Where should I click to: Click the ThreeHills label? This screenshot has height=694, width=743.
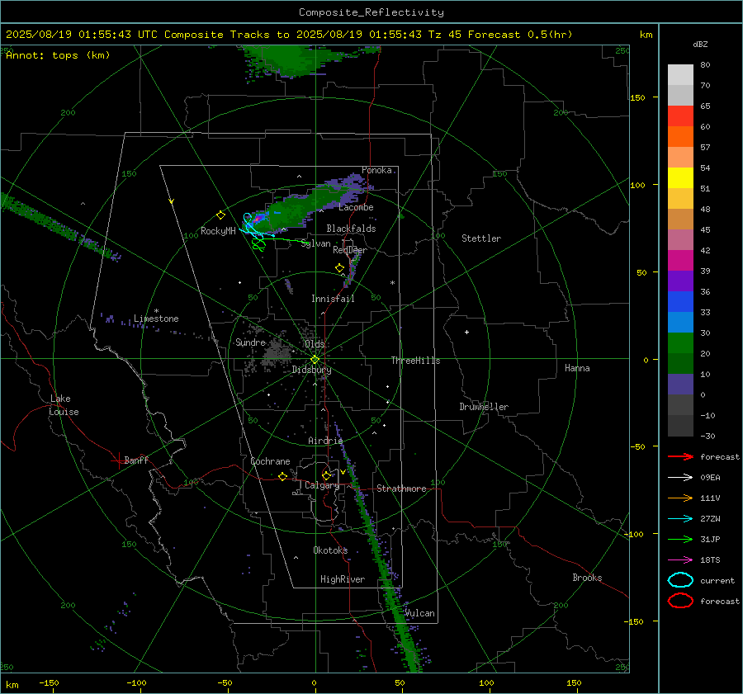415,361
